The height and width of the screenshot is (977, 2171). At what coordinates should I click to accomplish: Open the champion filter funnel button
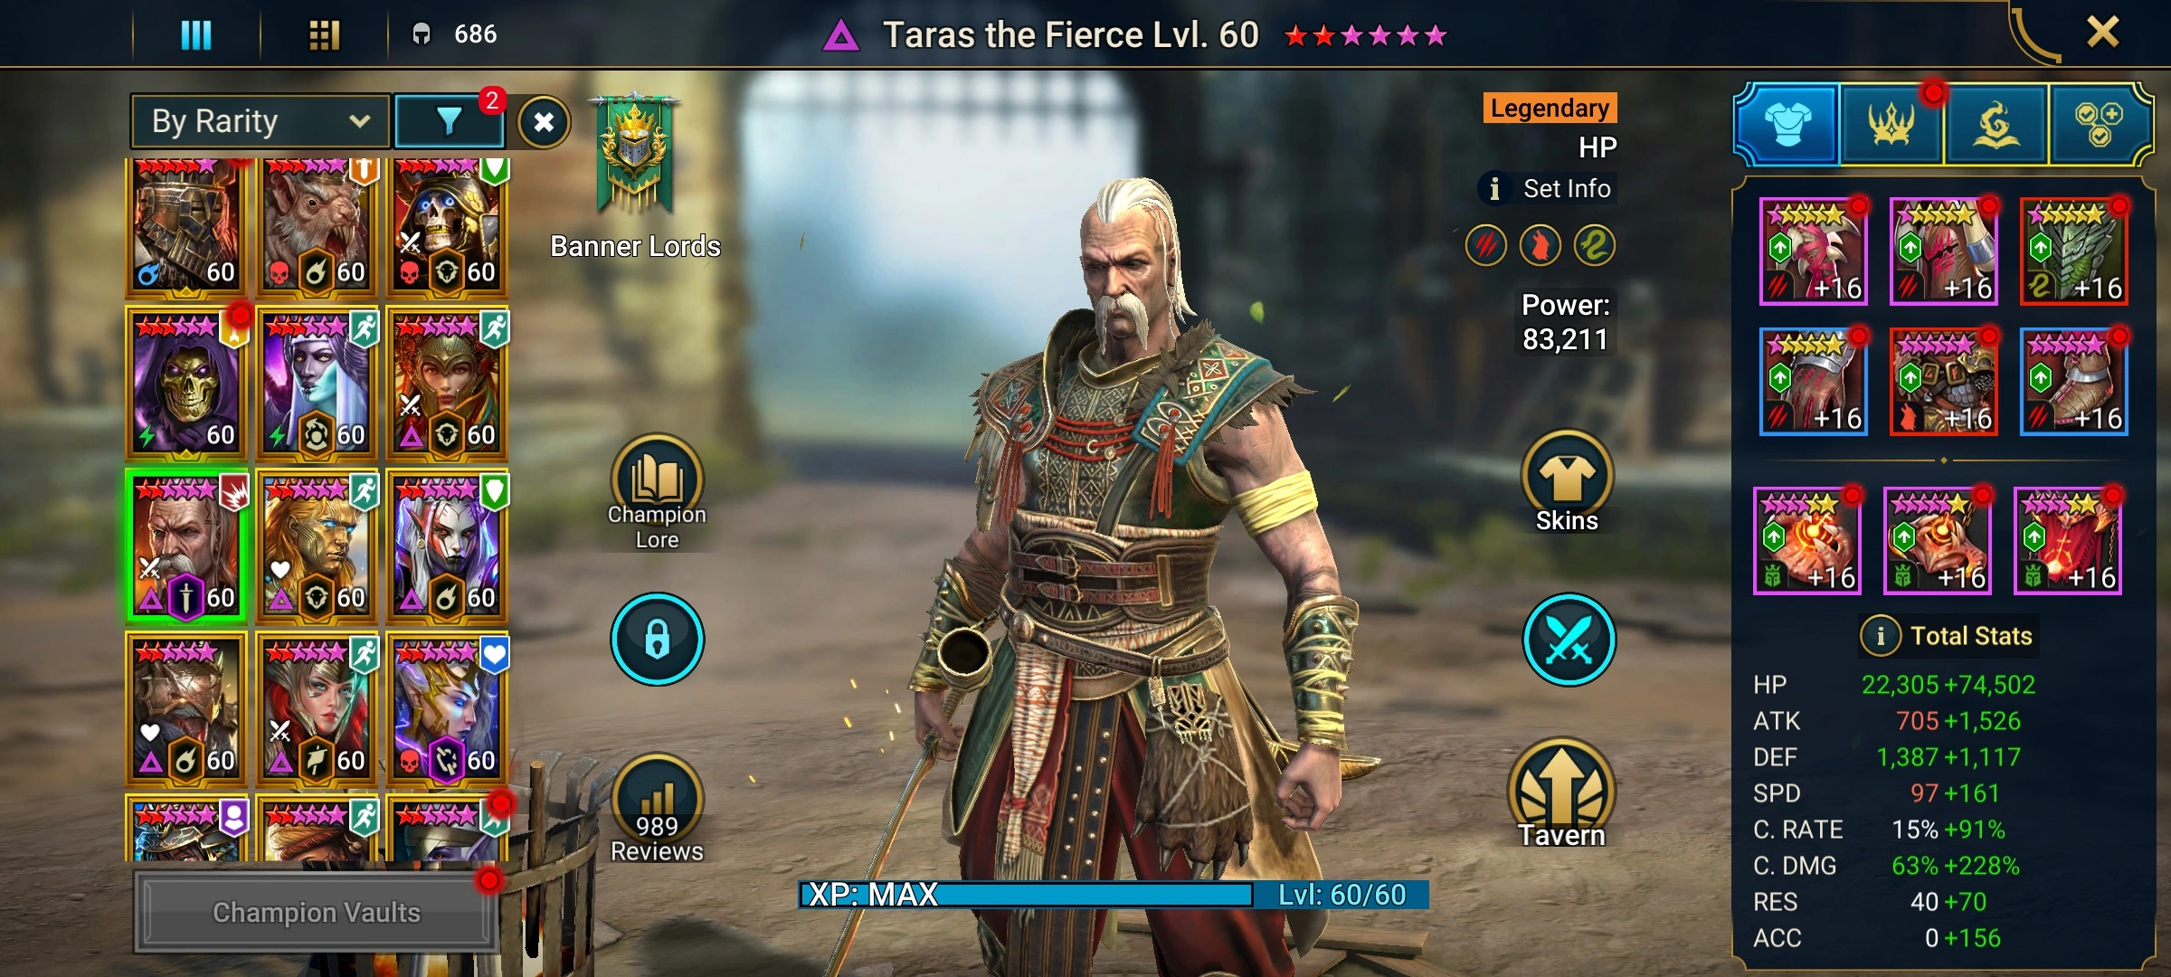pyautogui.click(x=450, y=121)
